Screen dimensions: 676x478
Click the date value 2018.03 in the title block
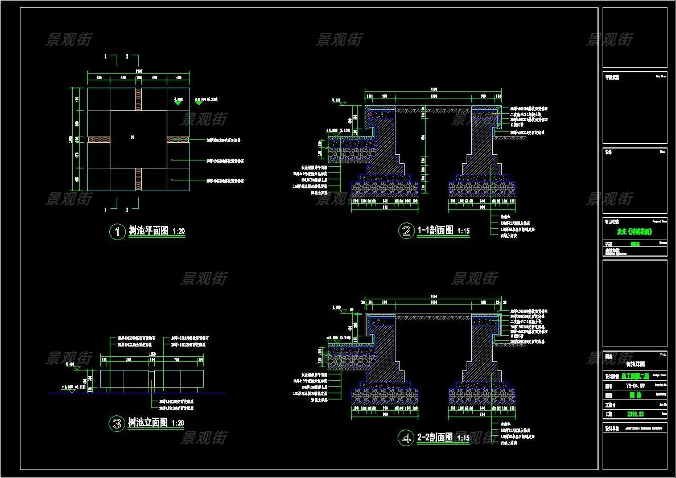point(634,414)
